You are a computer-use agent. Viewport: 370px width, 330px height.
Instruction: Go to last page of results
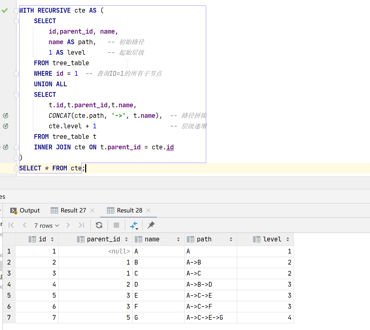pos(81,225)
